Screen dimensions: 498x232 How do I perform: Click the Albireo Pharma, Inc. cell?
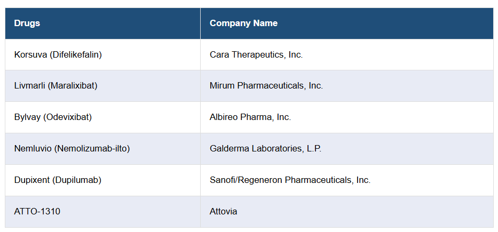[250, 117]
